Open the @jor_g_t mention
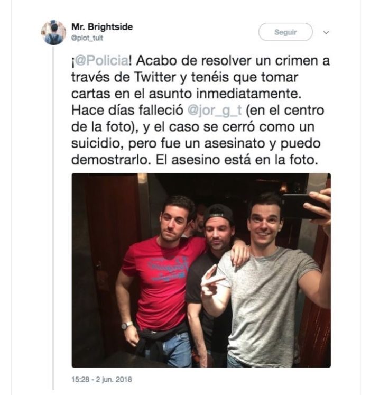This screenshot has height=395, width=370. [215, 111]
